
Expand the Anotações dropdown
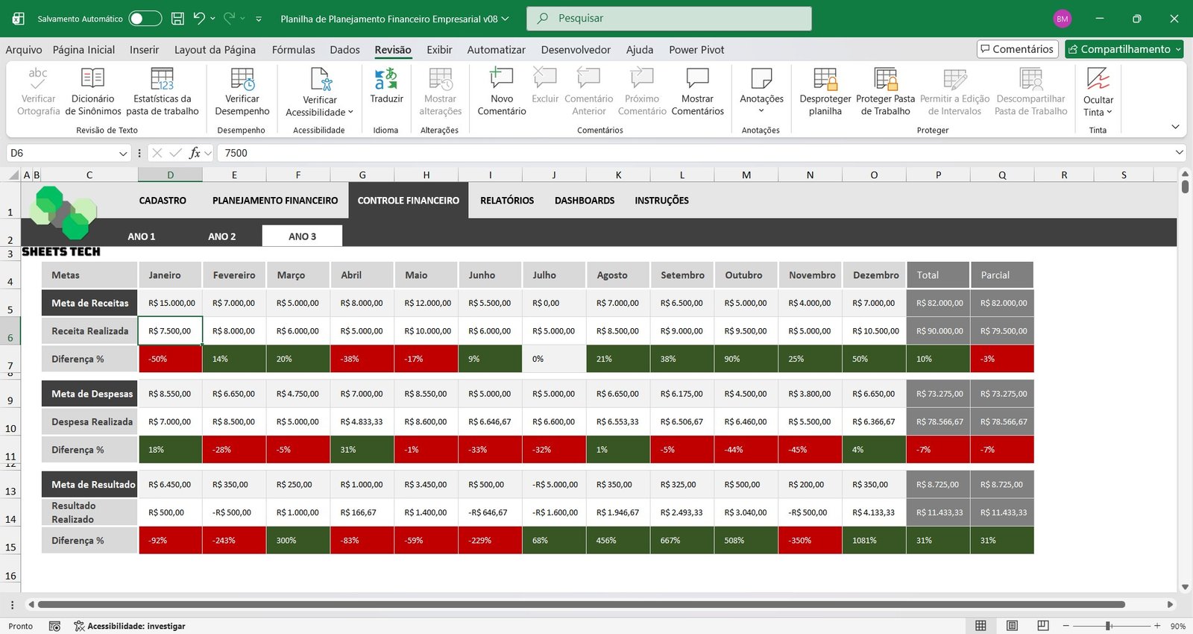pos(761,111)
